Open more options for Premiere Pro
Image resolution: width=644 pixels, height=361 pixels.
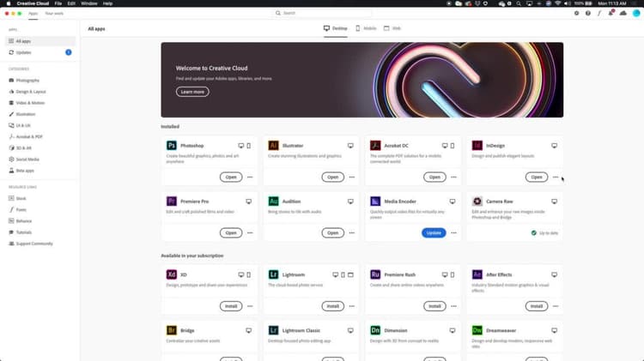pos(250,233)
